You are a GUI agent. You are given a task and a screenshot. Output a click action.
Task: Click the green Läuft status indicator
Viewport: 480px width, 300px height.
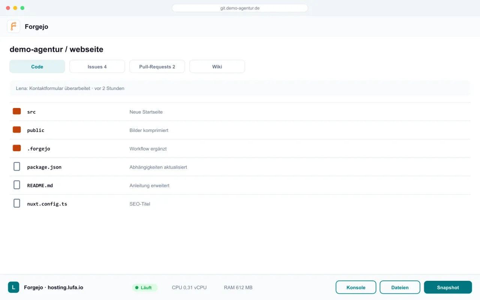[145, 288]
